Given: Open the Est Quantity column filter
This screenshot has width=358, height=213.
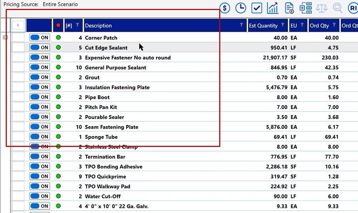Looking at the screenshot, I should (x=283, y=25).
